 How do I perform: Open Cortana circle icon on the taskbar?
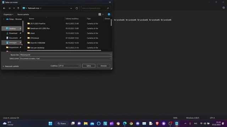99,123
